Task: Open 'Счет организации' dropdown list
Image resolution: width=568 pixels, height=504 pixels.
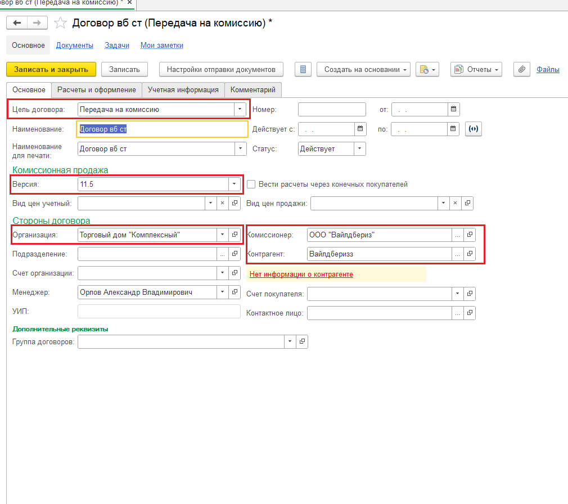Action: click(x=222, y=273)
